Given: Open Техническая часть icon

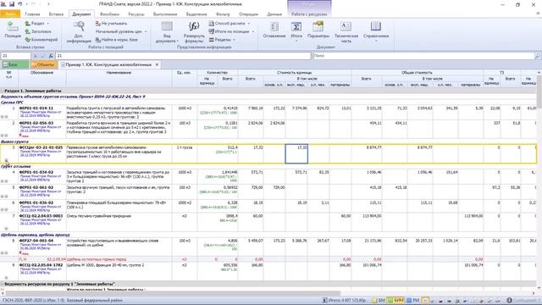Looking at the screenshot, I should [x=346, y=27].
